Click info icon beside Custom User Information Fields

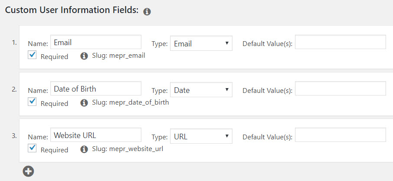pyautogui.click(x=147, y=12)
